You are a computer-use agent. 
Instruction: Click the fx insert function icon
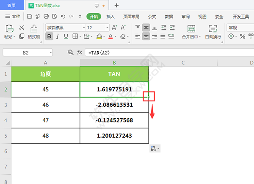click(x=80, y=53)
